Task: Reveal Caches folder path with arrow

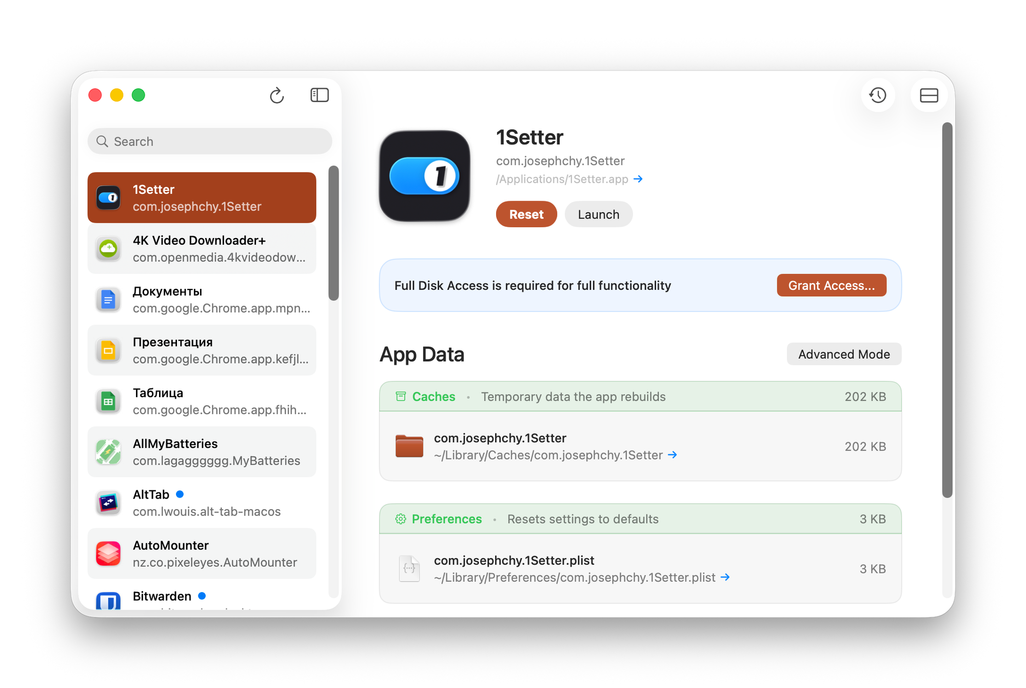Action: click(673, 455)
